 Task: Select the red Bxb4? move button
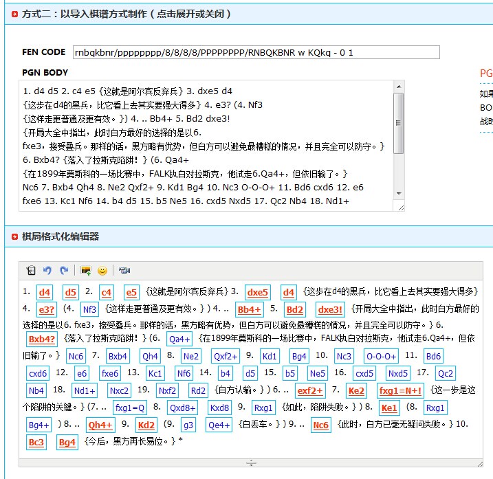point(42,339)
